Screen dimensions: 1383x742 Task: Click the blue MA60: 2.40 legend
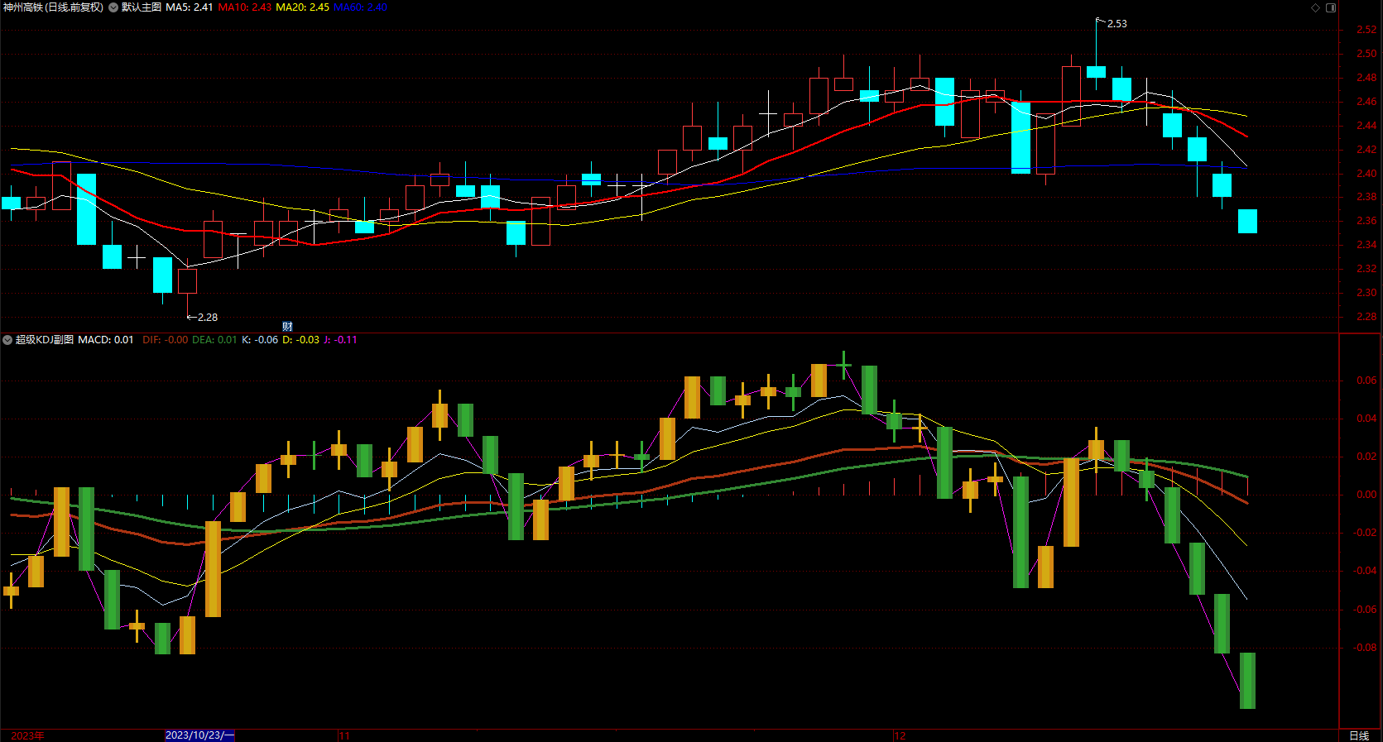click(x=360, y=7)
